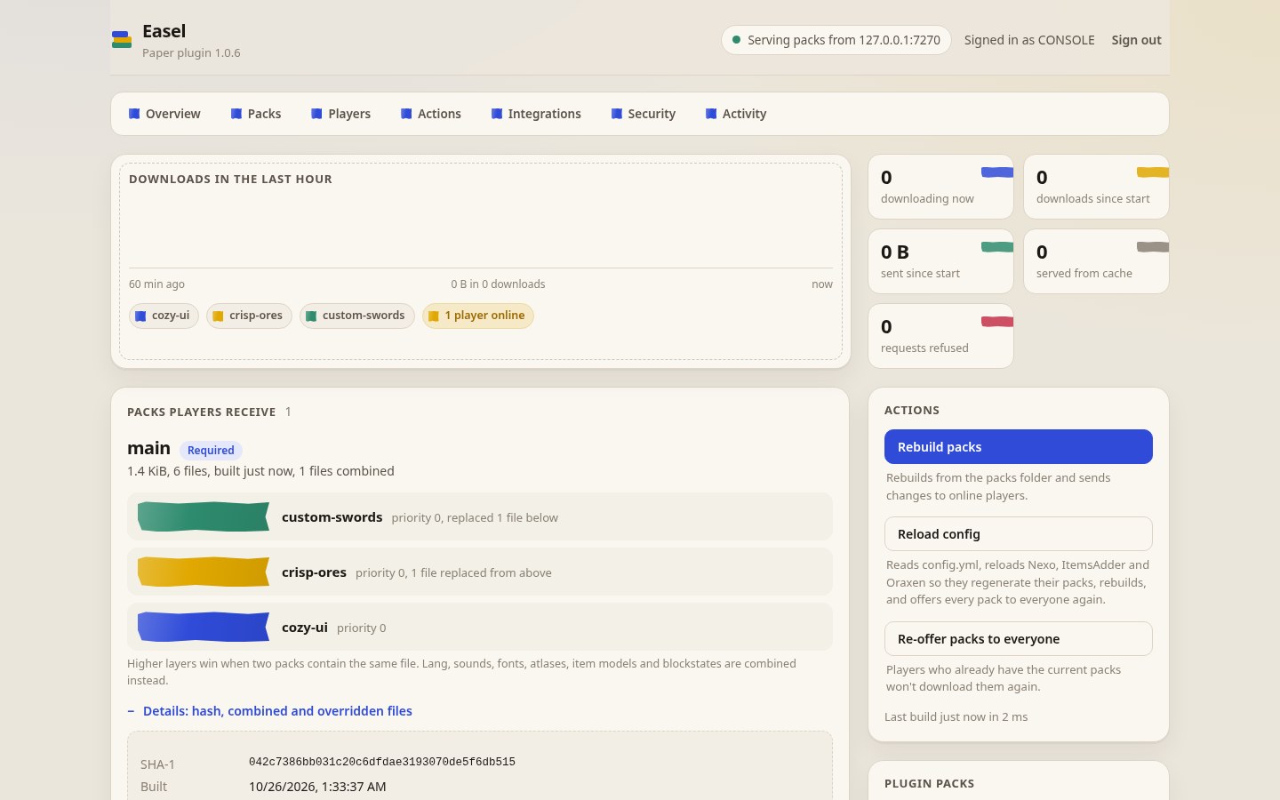Viewport: 1280px width, 800px height.
Task: Click the Overview tab's blue icon
Action: point(134,114)
